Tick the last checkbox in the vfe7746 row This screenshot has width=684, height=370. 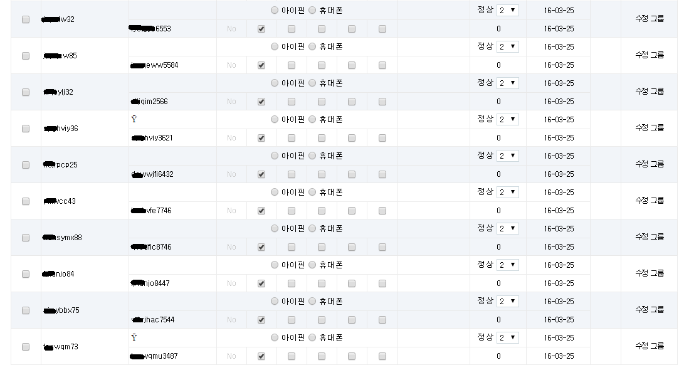(x=382, y=211)
